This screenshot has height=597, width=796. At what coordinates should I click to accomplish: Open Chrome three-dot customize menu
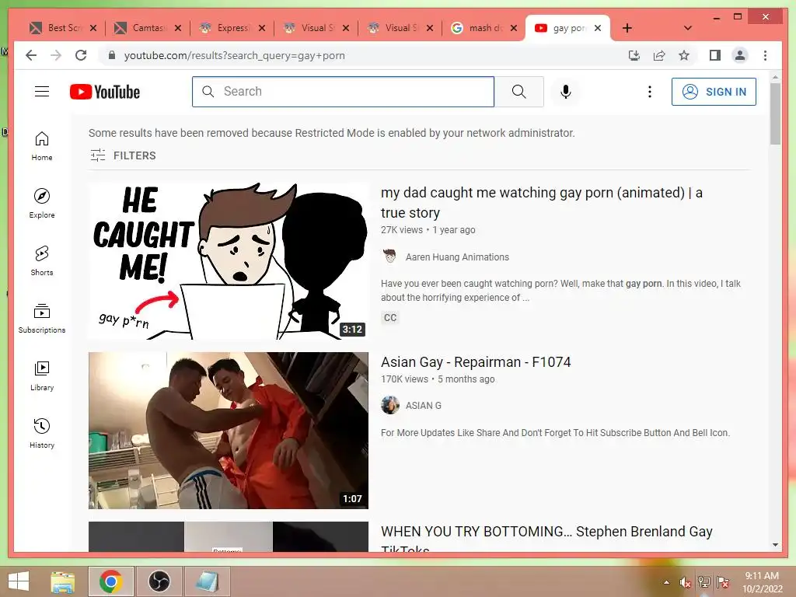(765, 55)
